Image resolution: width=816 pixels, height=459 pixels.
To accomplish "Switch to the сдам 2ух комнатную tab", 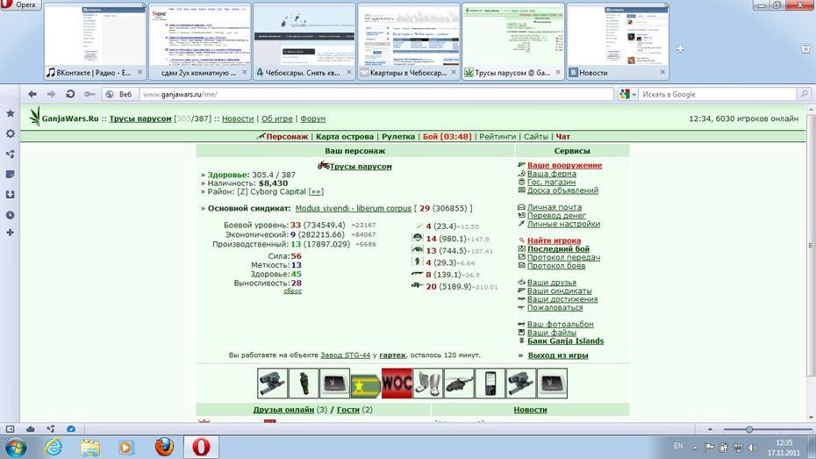I will 199,41.
